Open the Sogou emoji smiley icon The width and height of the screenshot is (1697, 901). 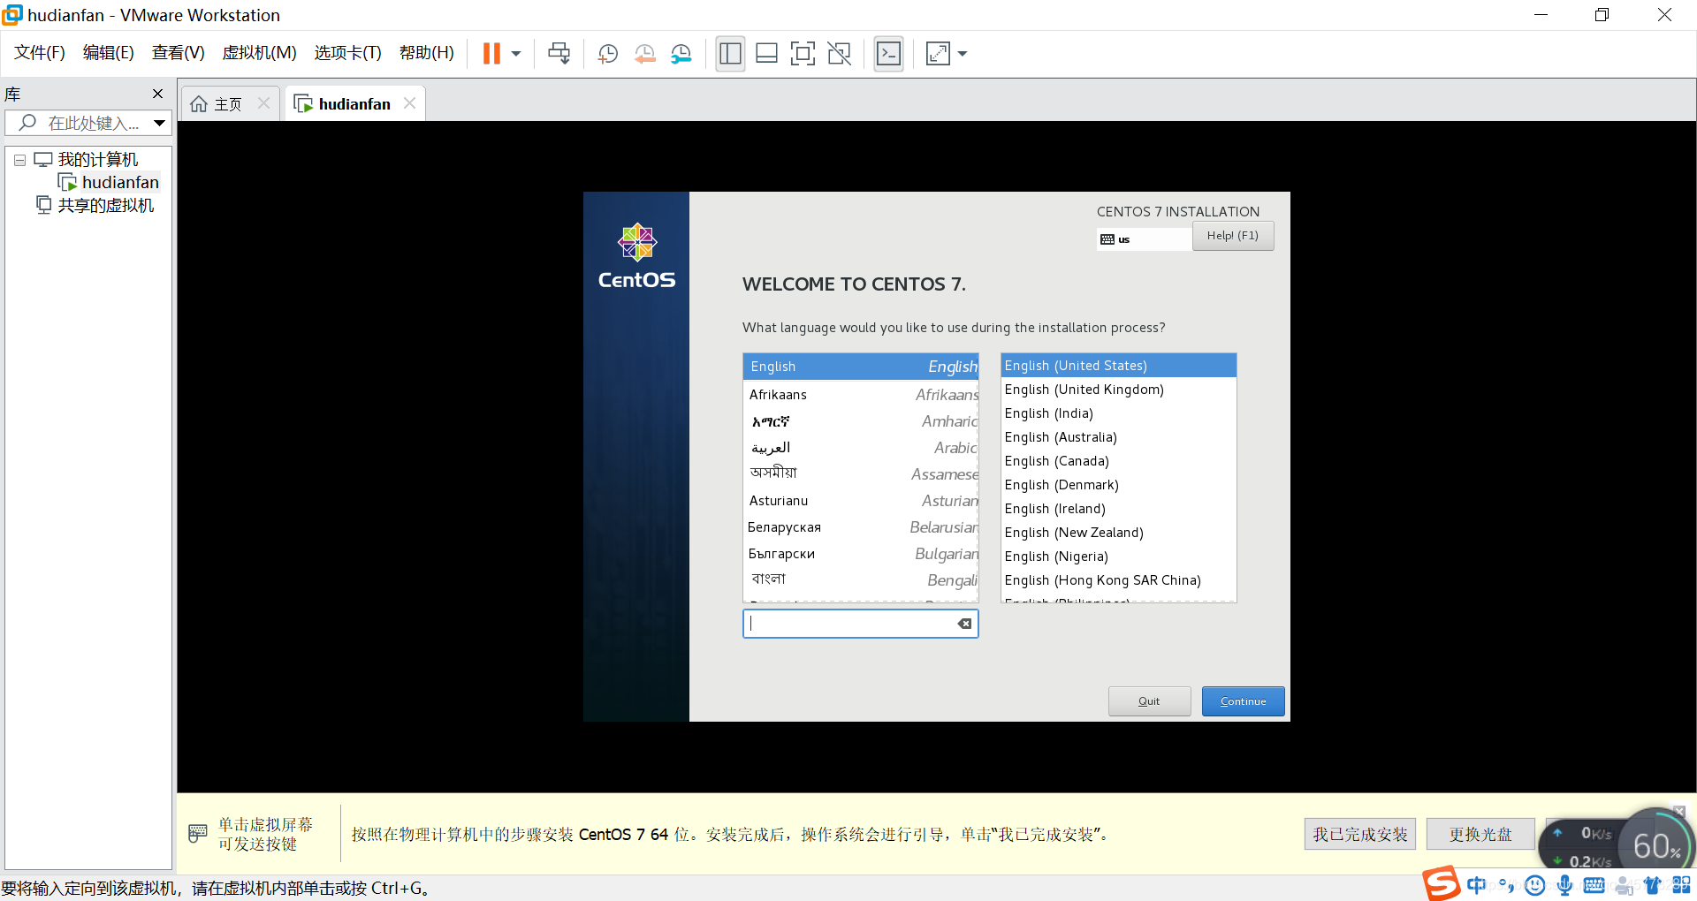tap(1535, 885)
